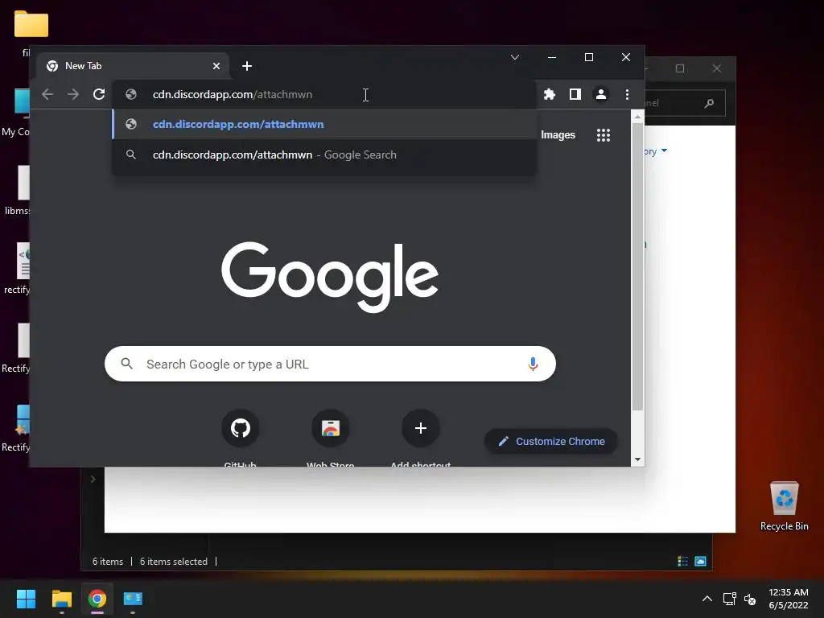This screenshot has height=618, width=824.
Task: Select the Recycle Bin desktop icon
Action: pyautogui.click(x=784, y=506)
